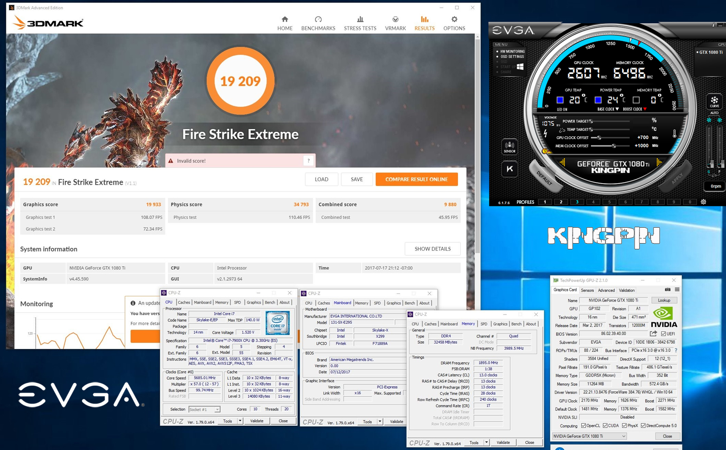Toggle the UEFI checkbox in GPU-Z
726x450 pixels.
663,334
